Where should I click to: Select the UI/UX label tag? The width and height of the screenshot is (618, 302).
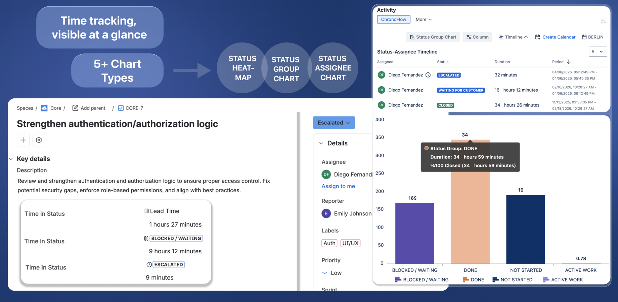pyautogui.click(x=350, y=243)
